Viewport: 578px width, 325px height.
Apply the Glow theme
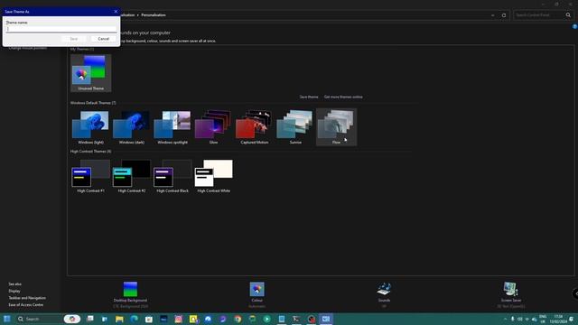213,127
